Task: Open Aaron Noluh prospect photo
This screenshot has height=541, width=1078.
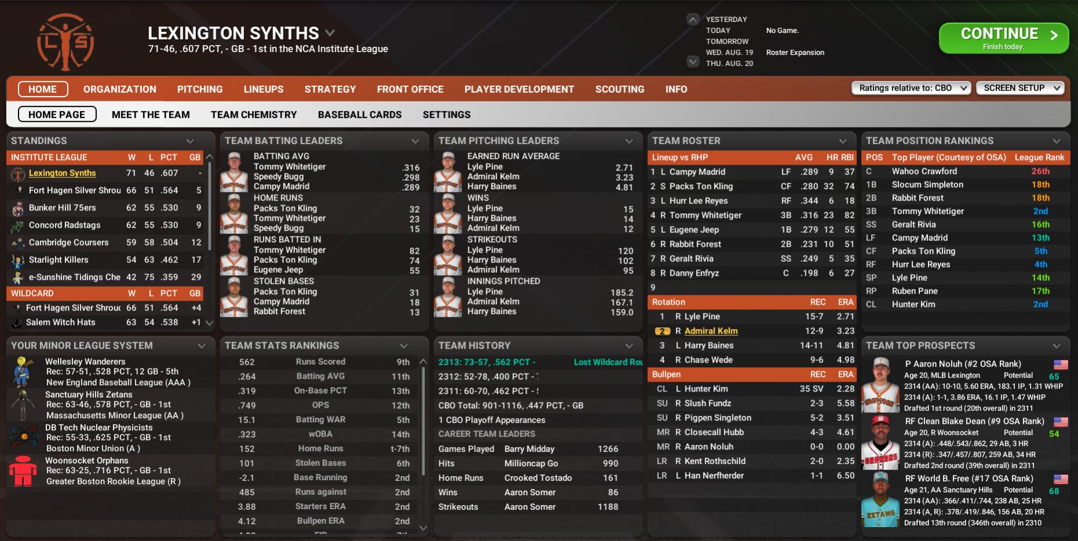Action: pos(880,385)
